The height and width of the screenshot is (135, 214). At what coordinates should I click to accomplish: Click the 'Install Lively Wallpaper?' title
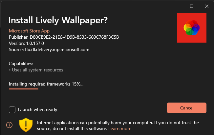pyautogui.click(x=58, y=20)
